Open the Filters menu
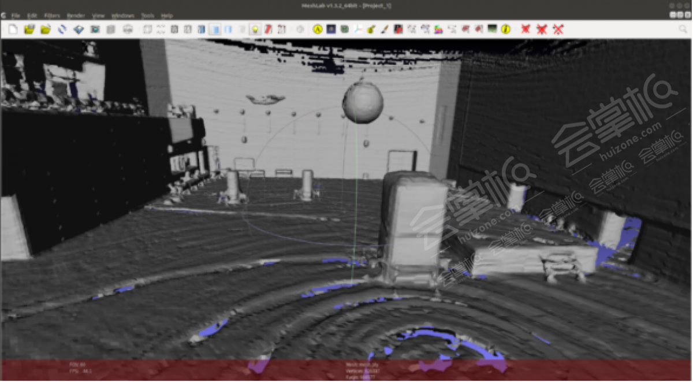 tap(52, 16)
